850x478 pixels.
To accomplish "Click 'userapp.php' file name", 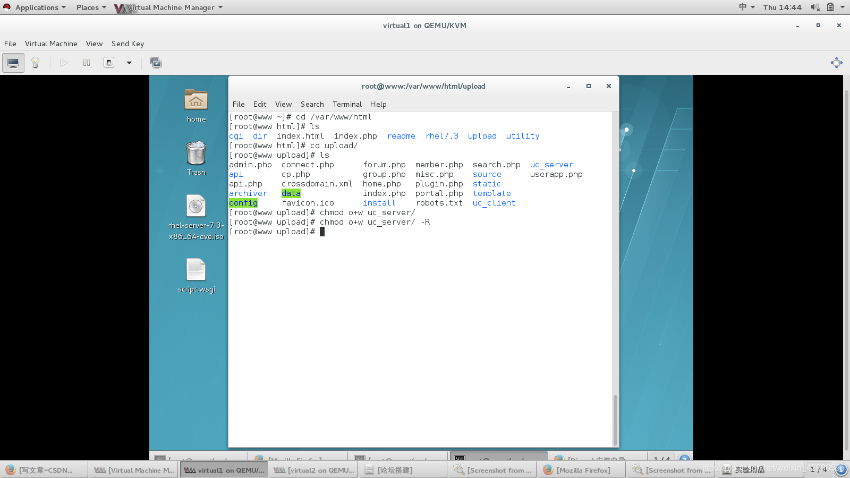I will pyautogui.click(x=556, y=174).
